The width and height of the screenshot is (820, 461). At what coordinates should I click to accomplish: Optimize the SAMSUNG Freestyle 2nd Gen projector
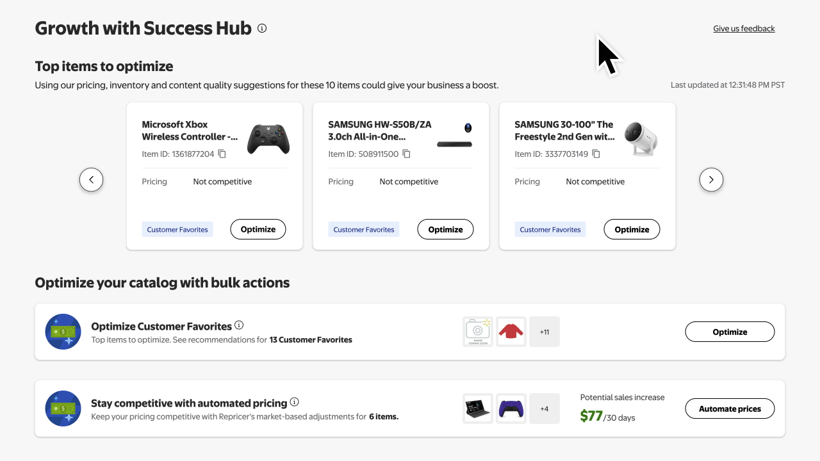coord(632,229)
